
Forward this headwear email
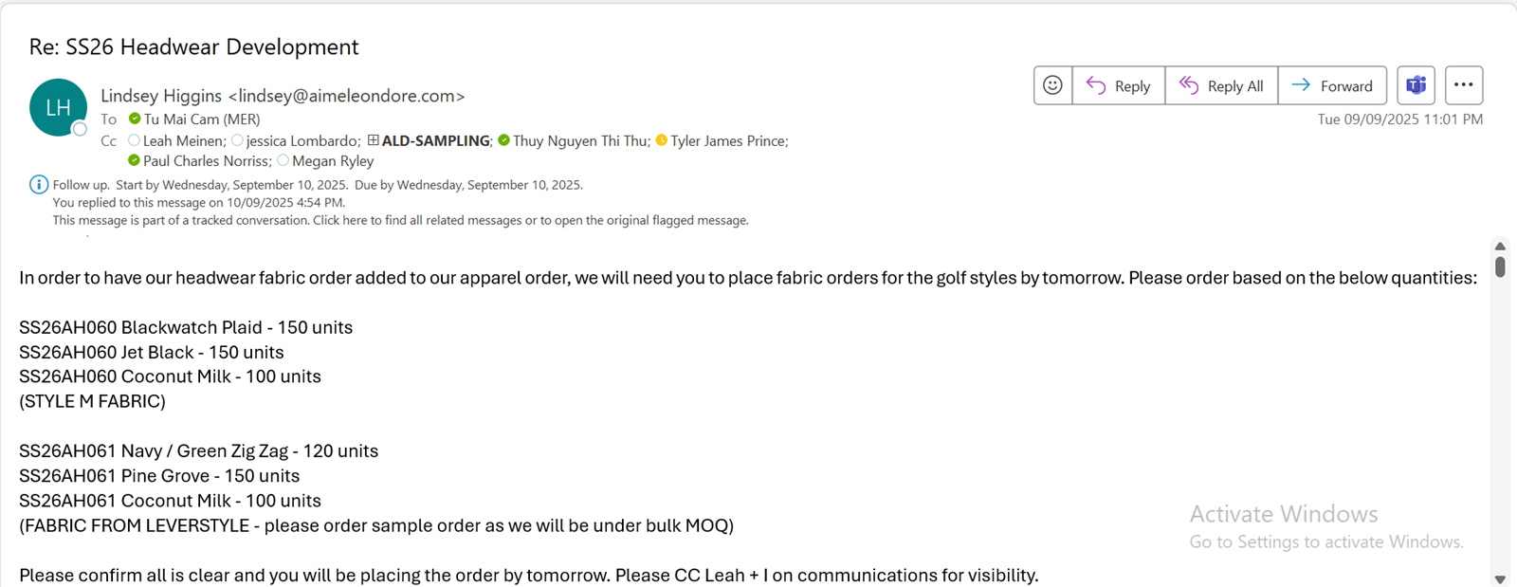pos(1332,85)
